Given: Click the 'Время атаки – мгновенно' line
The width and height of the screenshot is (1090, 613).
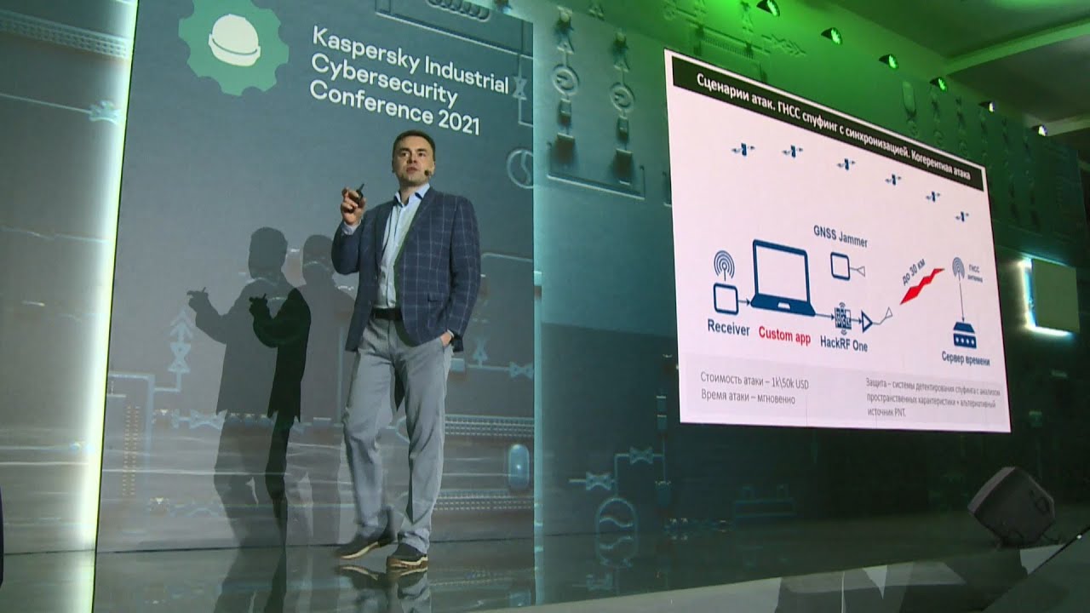Looking at the screenshot, I should [x=748, y=397].
